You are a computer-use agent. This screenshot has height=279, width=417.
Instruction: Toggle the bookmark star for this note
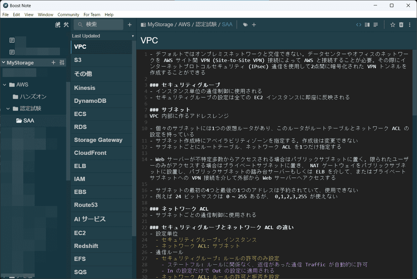[392, 24]
